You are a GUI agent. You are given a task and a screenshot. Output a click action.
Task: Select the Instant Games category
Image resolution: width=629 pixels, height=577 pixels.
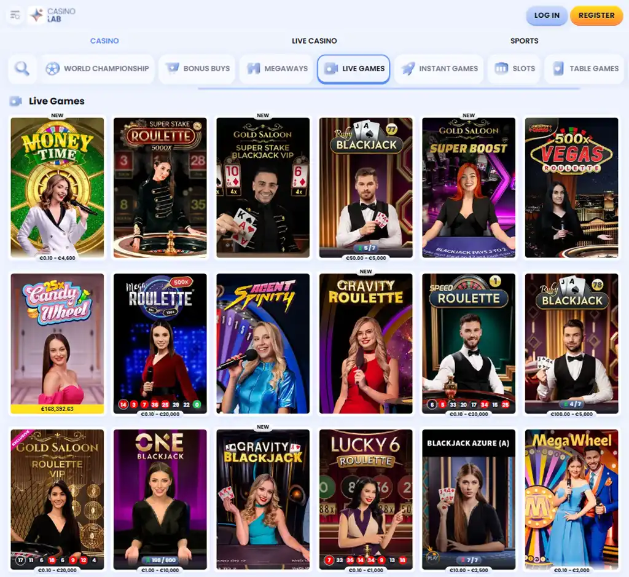tap(439, 69)
